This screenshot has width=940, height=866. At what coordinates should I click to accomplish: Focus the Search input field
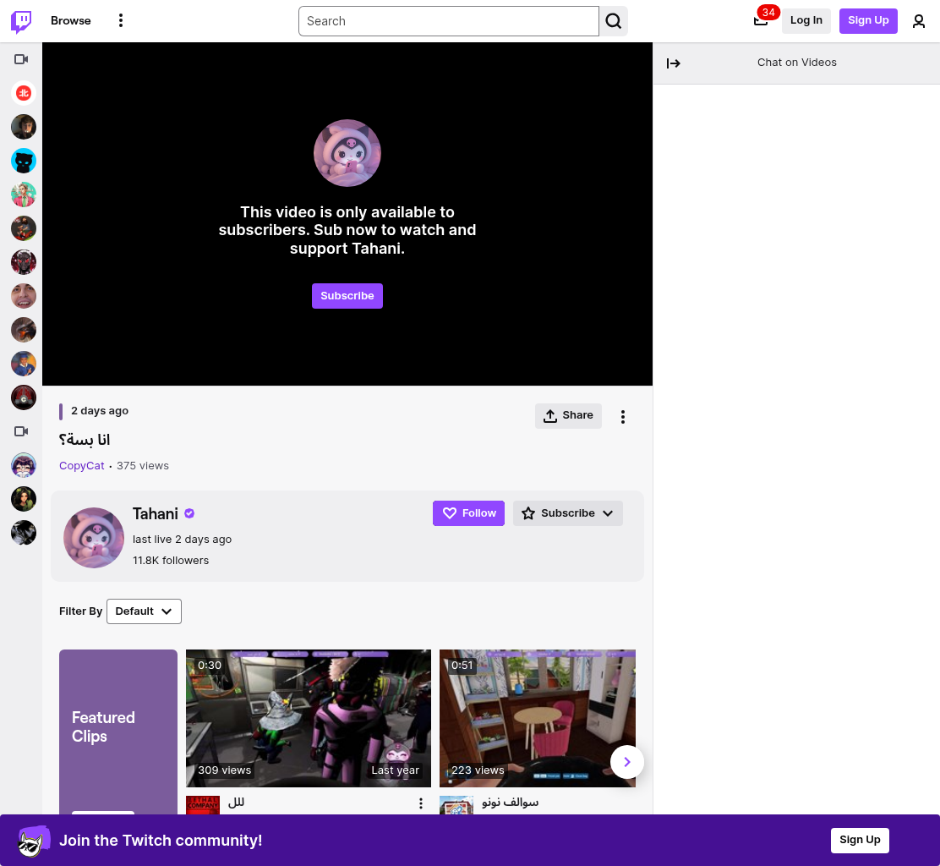(448, 21)
